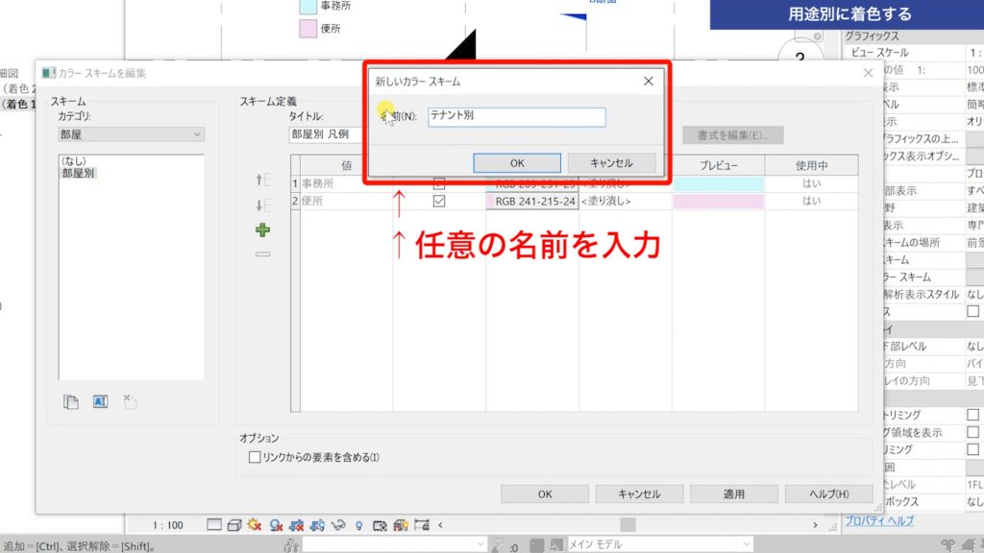Delete the selected color scheme
The image size is (984, 553).
click(x=129, y=401)
